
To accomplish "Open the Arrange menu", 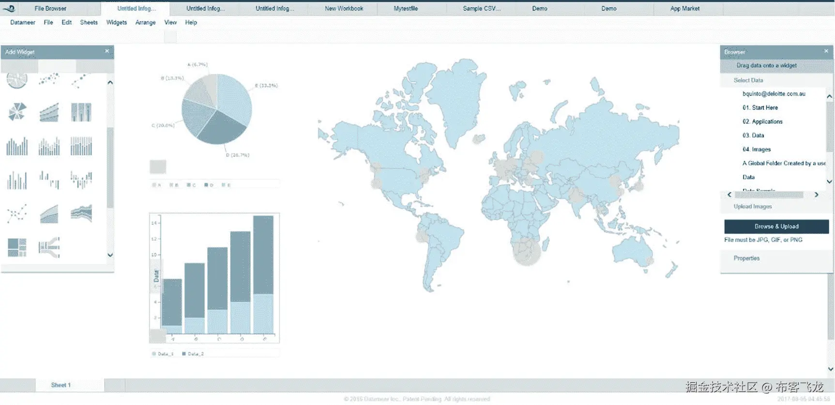I will (x=146, y=22).
